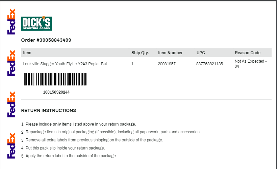
Task: Click the bottom FedEx logo
Action: (x=11, y=146)
